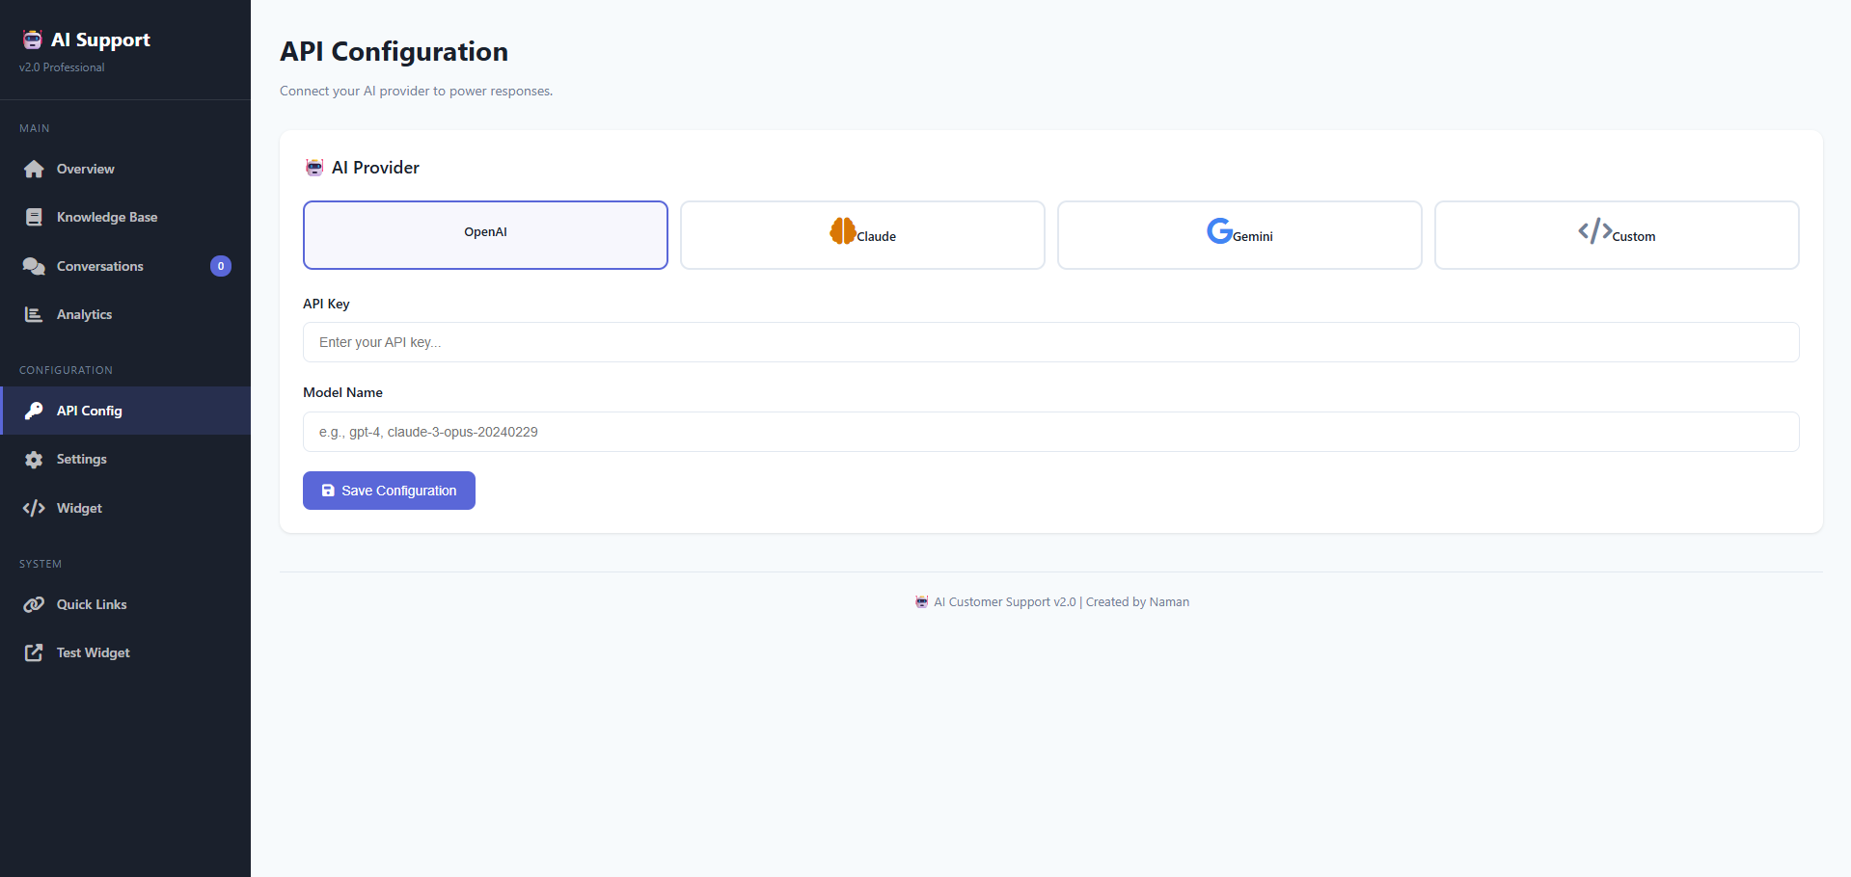The width and height of the screenshot is (1851, 877).
Task: Click the Custom provider code icon
Action: 1594,230
